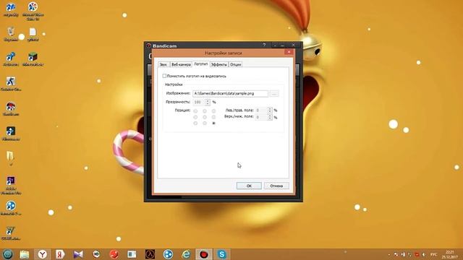Select the bottom-right logo position radio
Screen dimensions: 463x260
(x=214, y=123)
